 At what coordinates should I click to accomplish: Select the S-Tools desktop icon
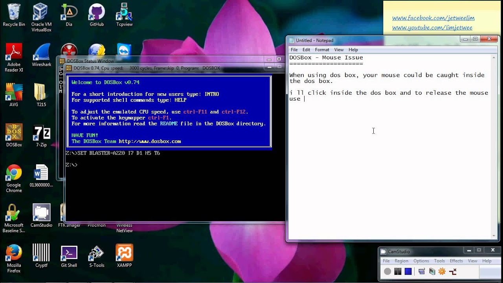(97, 255)
